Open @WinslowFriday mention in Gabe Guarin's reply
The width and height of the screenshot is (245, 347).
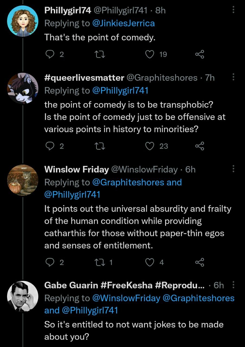[126, 298]
